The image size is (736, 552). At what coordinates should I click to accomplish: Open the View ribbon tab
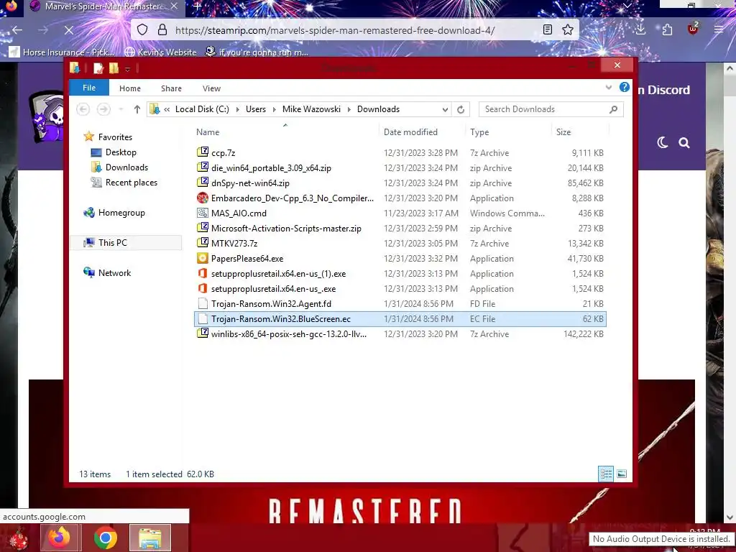pyautogui.click(x=212, y=88)
